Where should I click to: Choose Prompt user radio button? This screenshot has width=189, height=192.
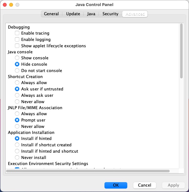pyautogui.click(x=17, y=120)
